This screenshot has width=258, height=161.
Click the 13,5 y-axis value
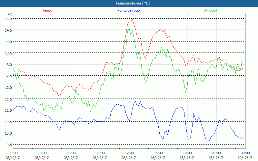(x=9, y=53)
